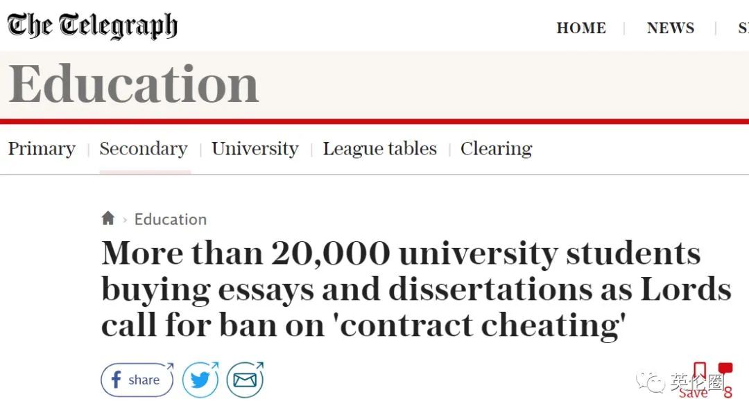Select the University tab
Viewport: 749px width, 415px height.
[x=255, y=149]
